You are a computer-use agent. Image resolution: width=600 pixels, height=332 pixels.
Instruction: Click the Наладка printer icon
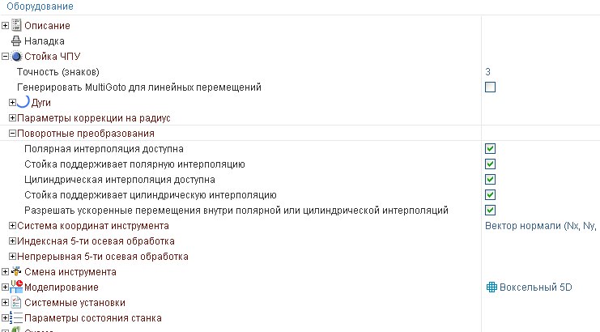tap(16, 40)
